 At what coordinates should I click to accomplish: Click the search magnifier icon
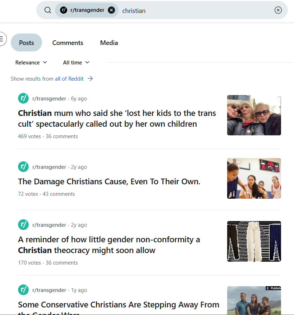click(48, 10)
